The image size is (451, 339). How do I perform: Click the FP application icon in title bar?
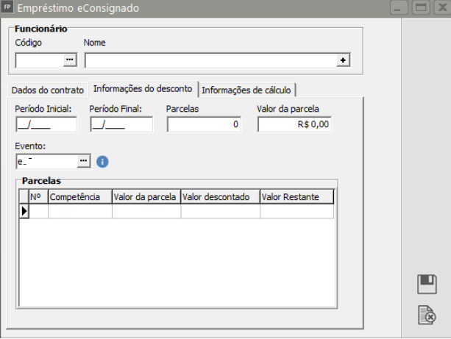[8, 8]
